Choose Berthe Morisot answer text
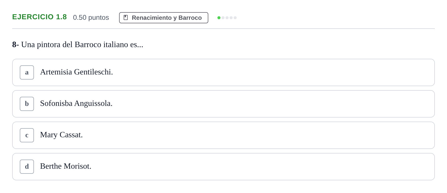The width and height of the screenshot is (447, 193). pyautogui.click(x=66, y=166)
